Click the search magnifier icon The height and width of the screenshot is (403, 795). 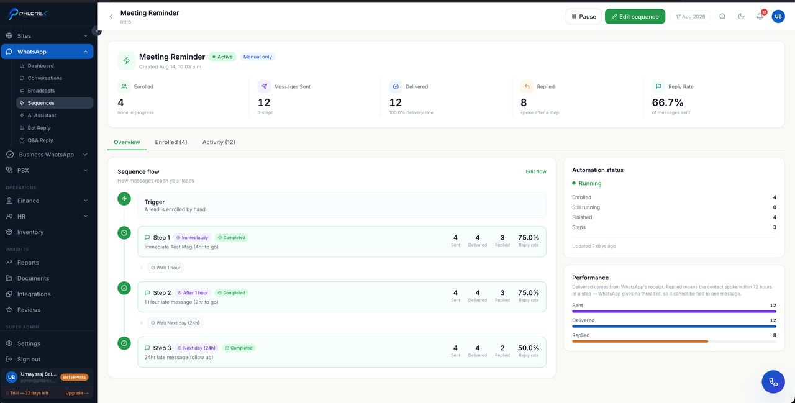tap(722, 17)
